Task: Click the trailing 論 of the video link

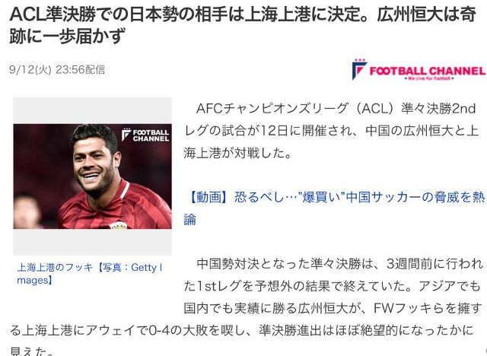Action: point(189,219)
